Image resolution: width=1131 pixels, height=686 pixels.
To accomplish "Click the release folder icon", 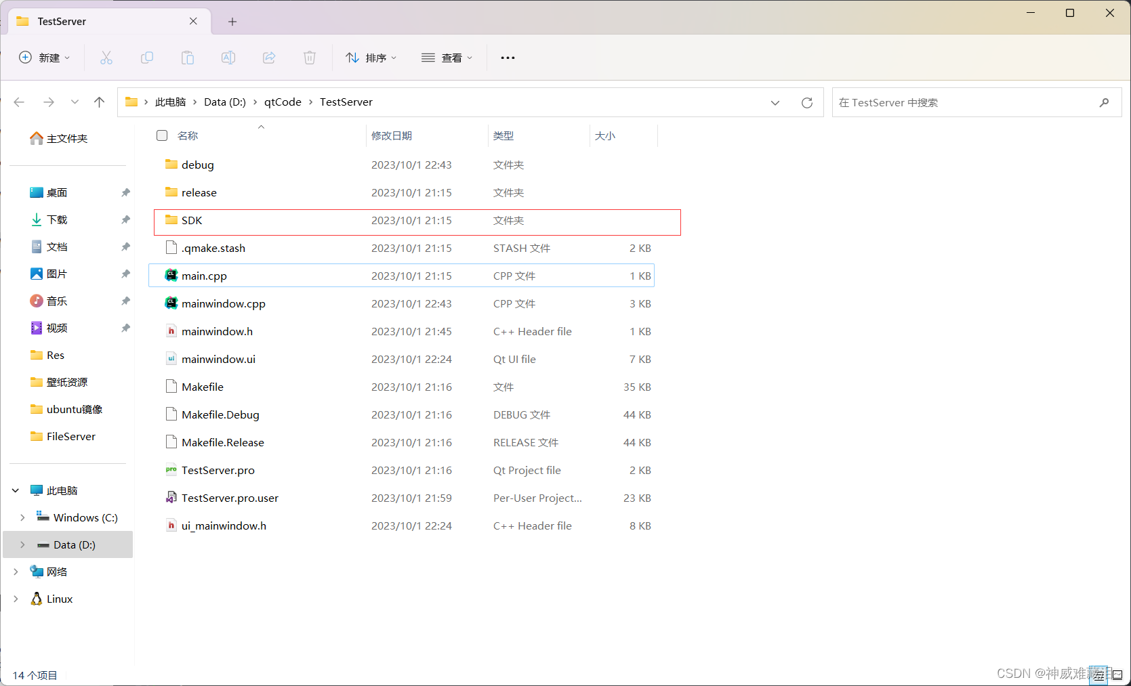I will (x=171, y=192).
